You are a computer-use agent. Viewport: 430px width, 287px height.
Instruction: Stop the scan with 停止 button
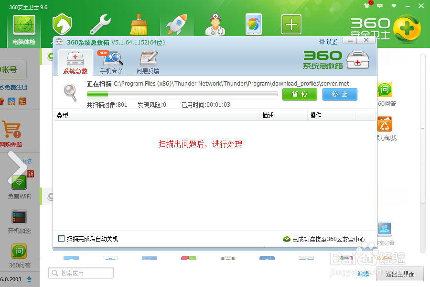pos(340,94)
